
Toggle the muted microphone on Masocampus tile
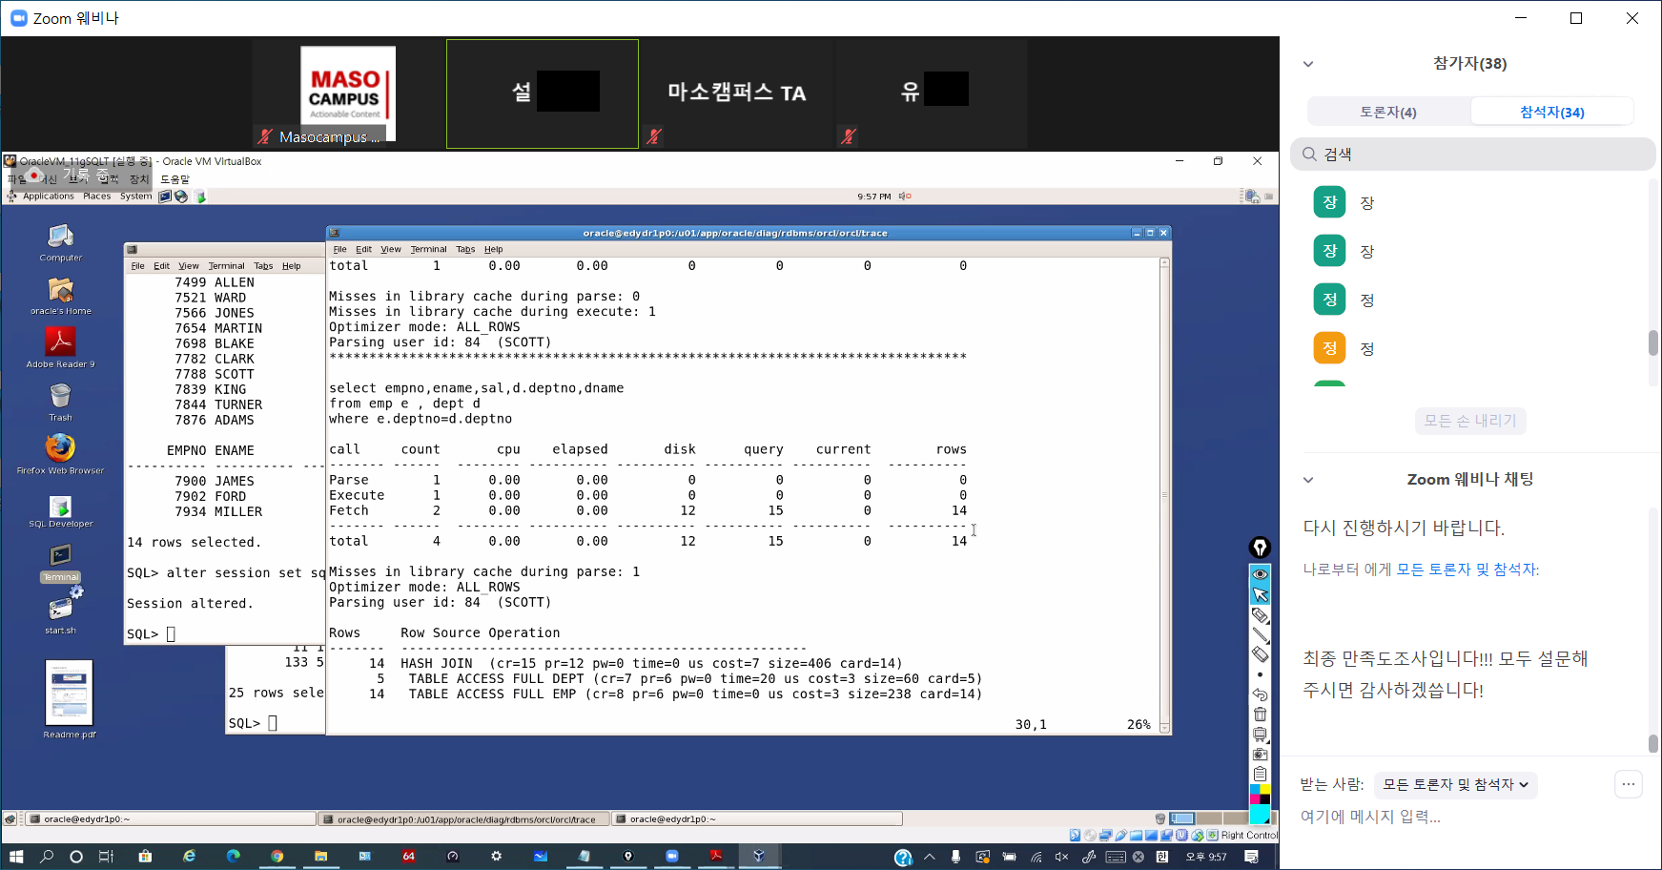point(265,136)
